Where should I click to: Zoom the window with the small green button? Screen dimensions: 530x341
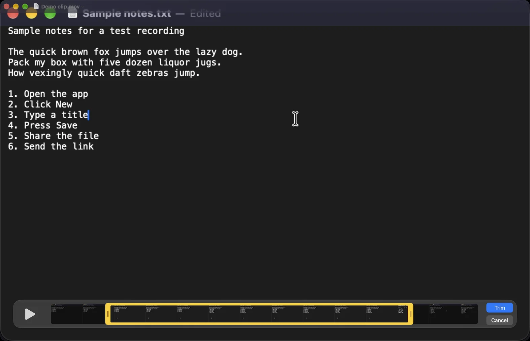(25, 6)
